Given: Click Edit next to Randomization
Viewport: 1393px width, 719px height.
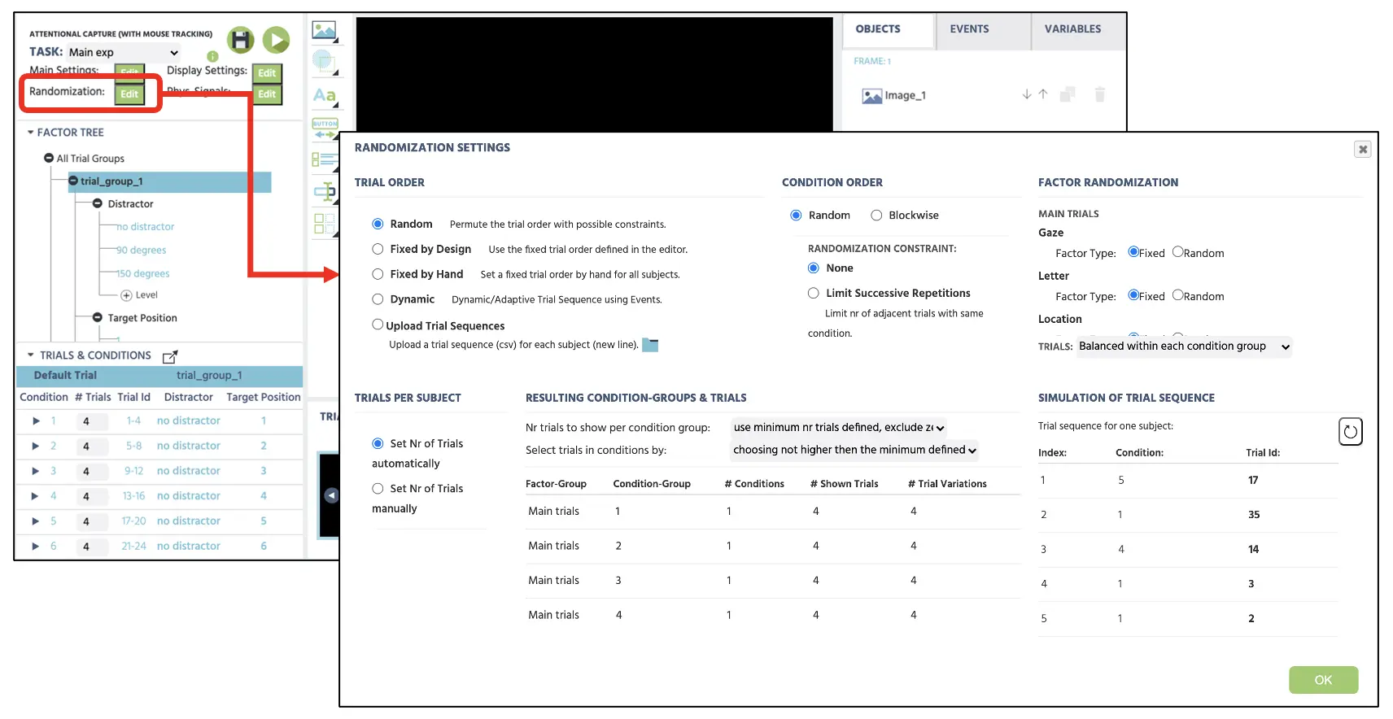Looking at the screenshot, I should pos(129,94).
